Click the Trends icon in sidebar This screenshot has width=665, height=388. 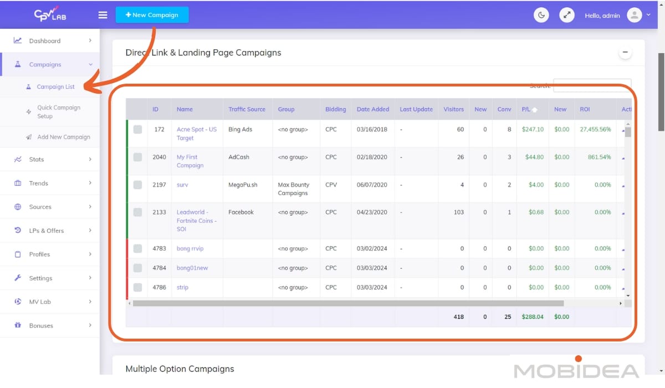(18, 183)
